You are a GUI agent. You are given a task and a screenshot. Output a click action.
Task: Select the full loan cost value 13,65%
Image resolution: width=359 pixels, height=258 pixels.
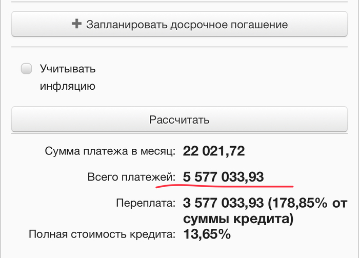click(207, 235)
